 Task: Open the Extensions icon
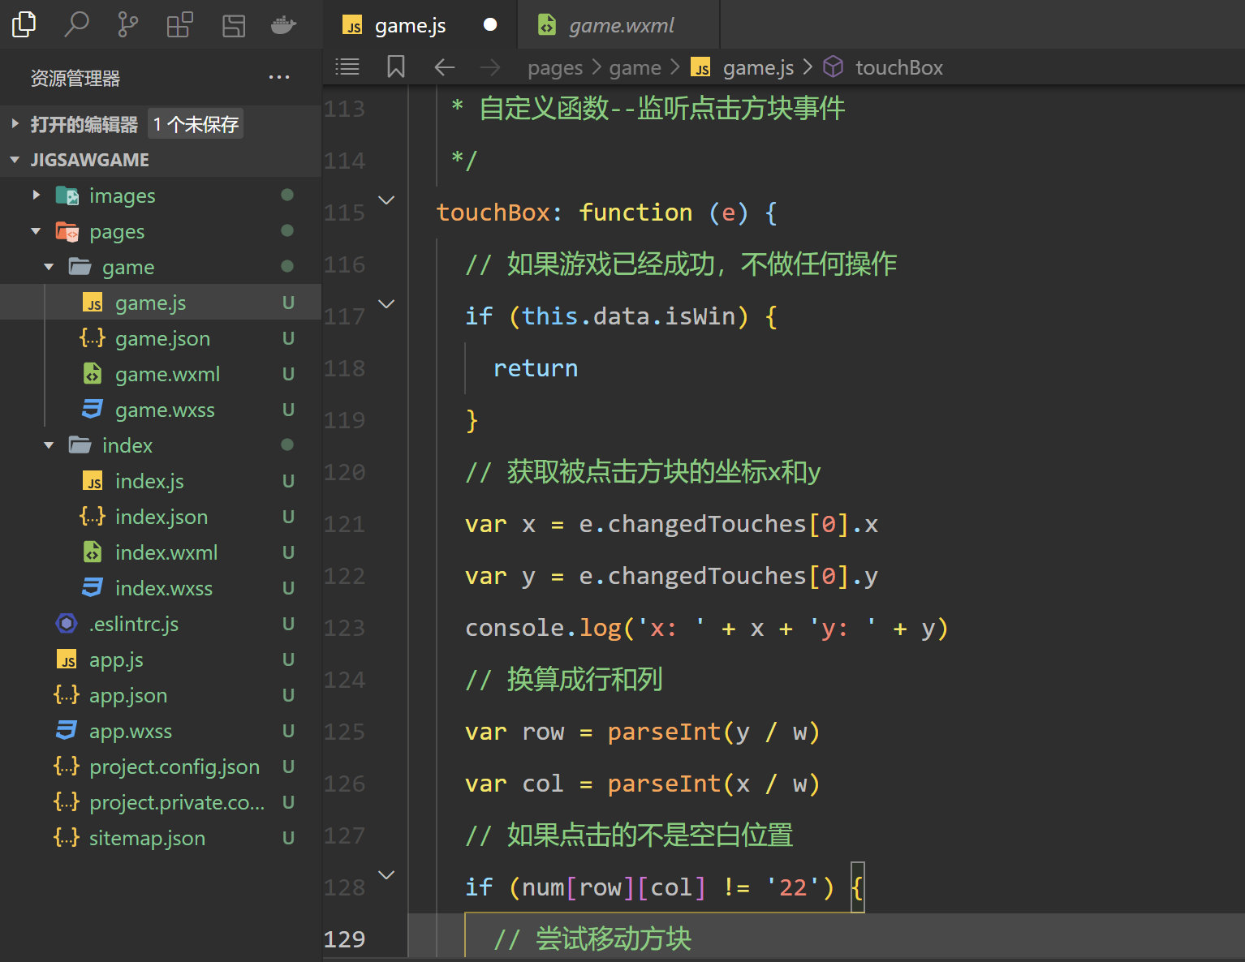(179, 24)
